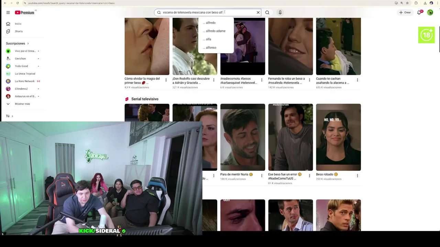The height and width of the screenshot is (247, 440).
Task: Open browser zoom magnifier icon in address bar
Action: coord(402,3)
